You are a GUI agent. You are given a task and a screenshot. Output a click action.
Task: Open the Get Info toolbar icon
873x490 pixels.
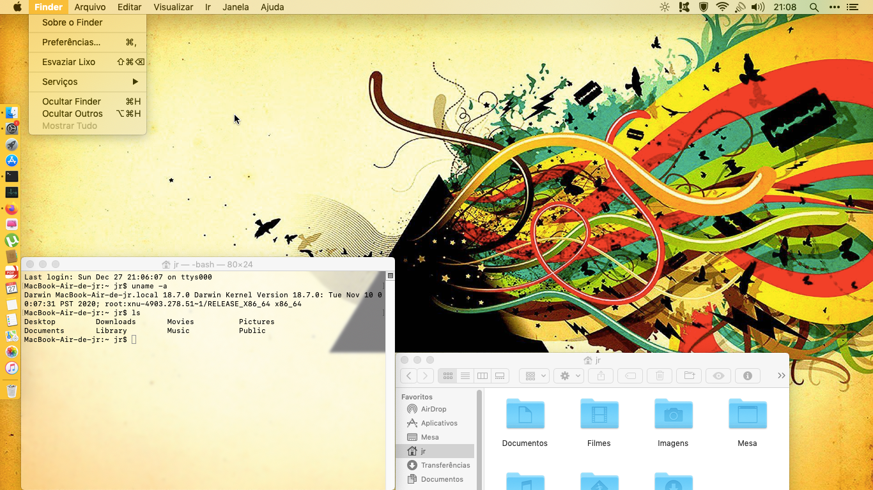748,376
